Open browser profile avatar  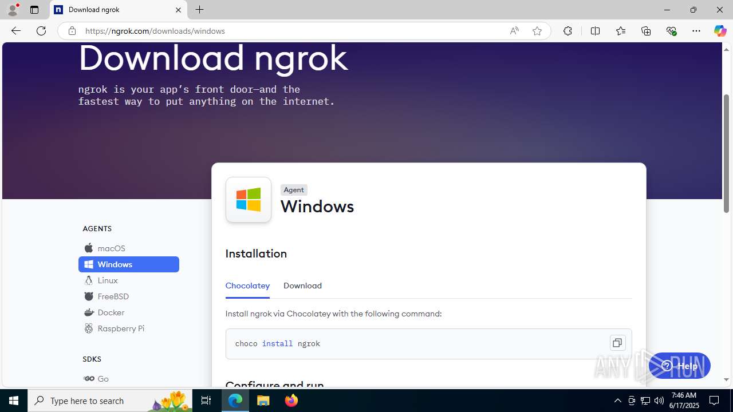pos(13,10)
